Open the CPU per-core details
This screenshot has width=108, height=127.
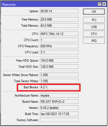(94, 34)
